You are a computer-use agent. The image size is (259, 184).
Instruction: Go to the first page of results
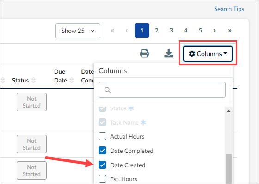point(113,31)
